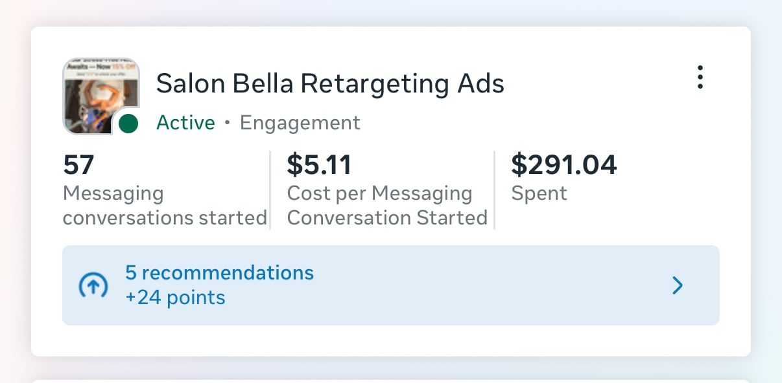Image resolution: width=782 pixels, height=383 pixels.
Task: Select the Spent metric label
Action: (539, 193)
